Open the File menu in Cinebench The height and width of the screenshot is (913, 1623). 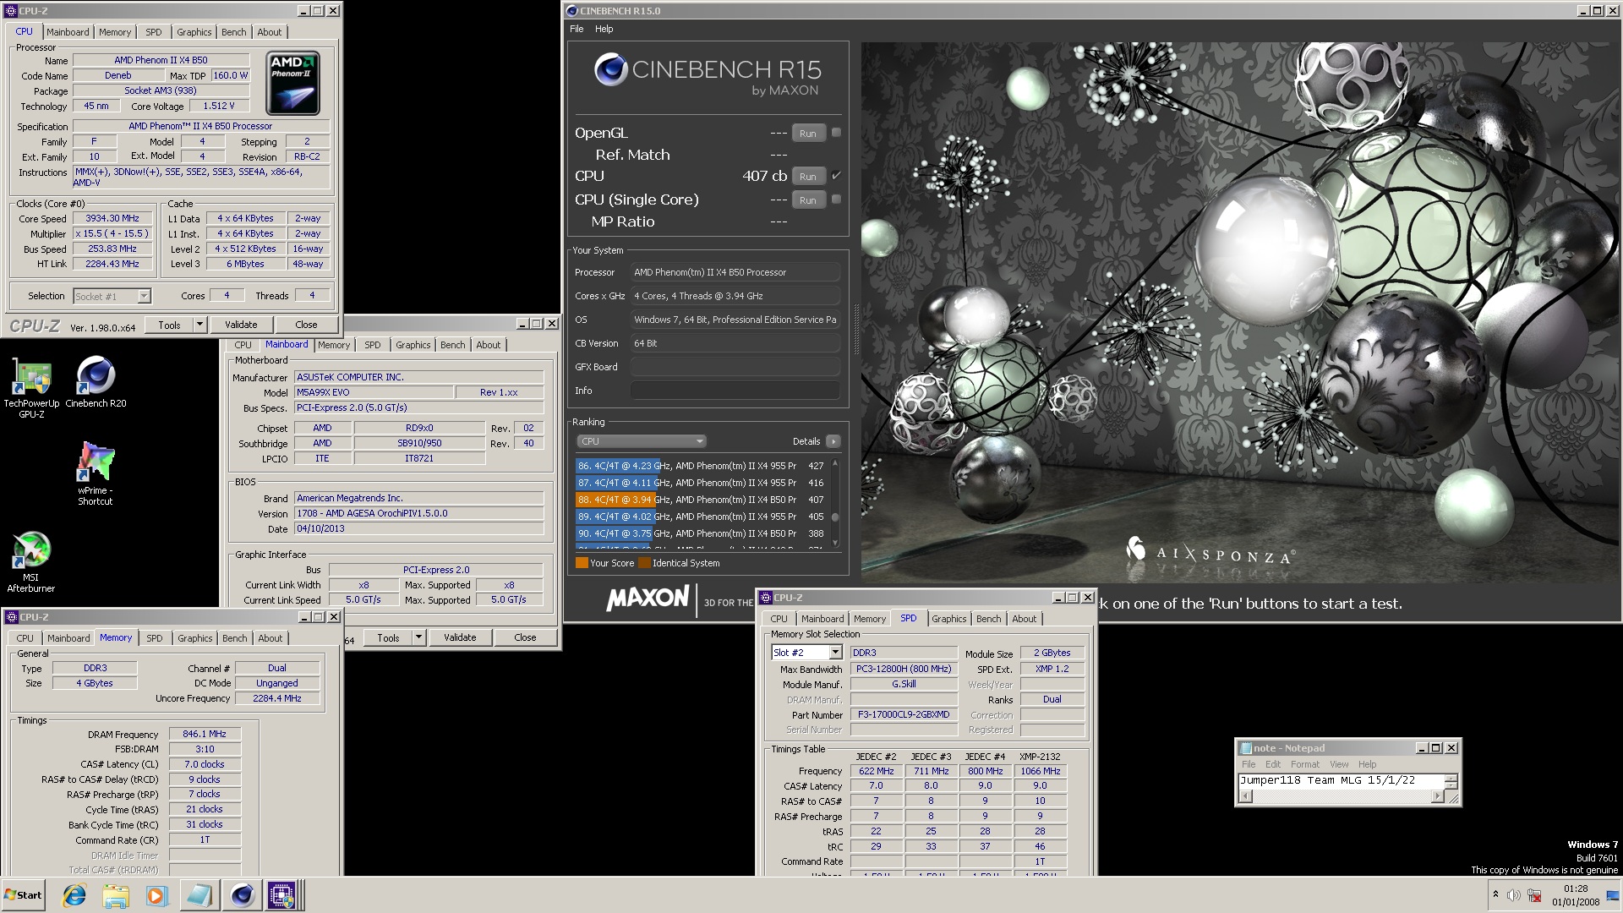pos(577,29)
